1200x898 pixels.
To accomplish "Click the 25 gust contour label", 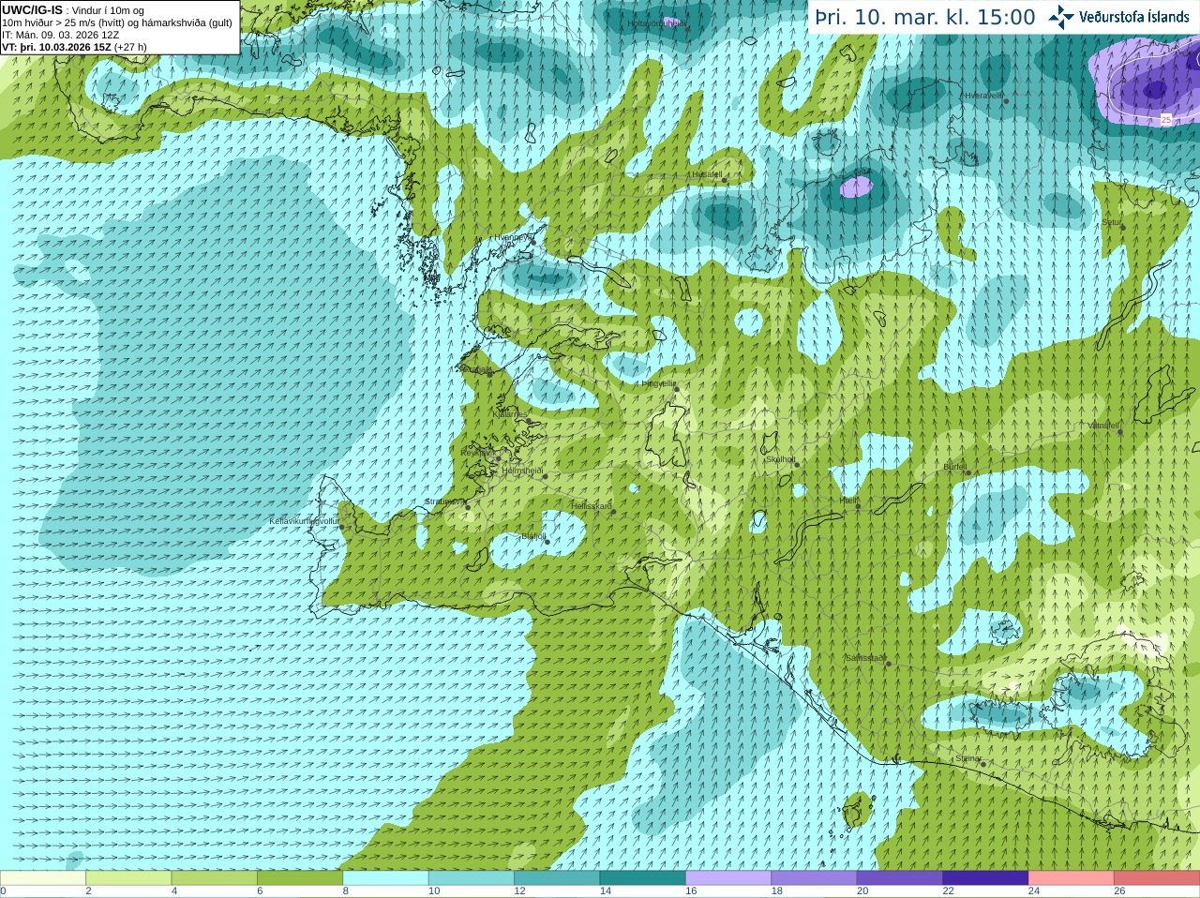I will tap(1166, 119).
